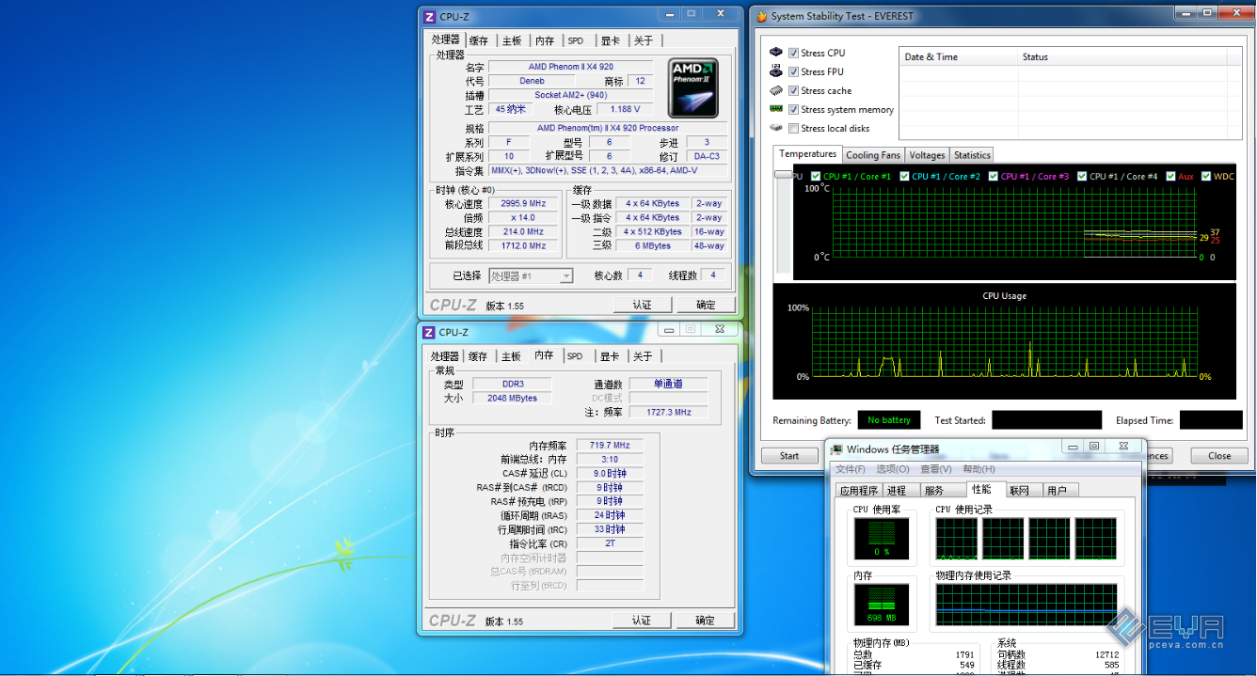Click the Stress CPU chip icon in EVEREST
The width and height of the screenshot is (1257, 676).
(x=776, y=53)
